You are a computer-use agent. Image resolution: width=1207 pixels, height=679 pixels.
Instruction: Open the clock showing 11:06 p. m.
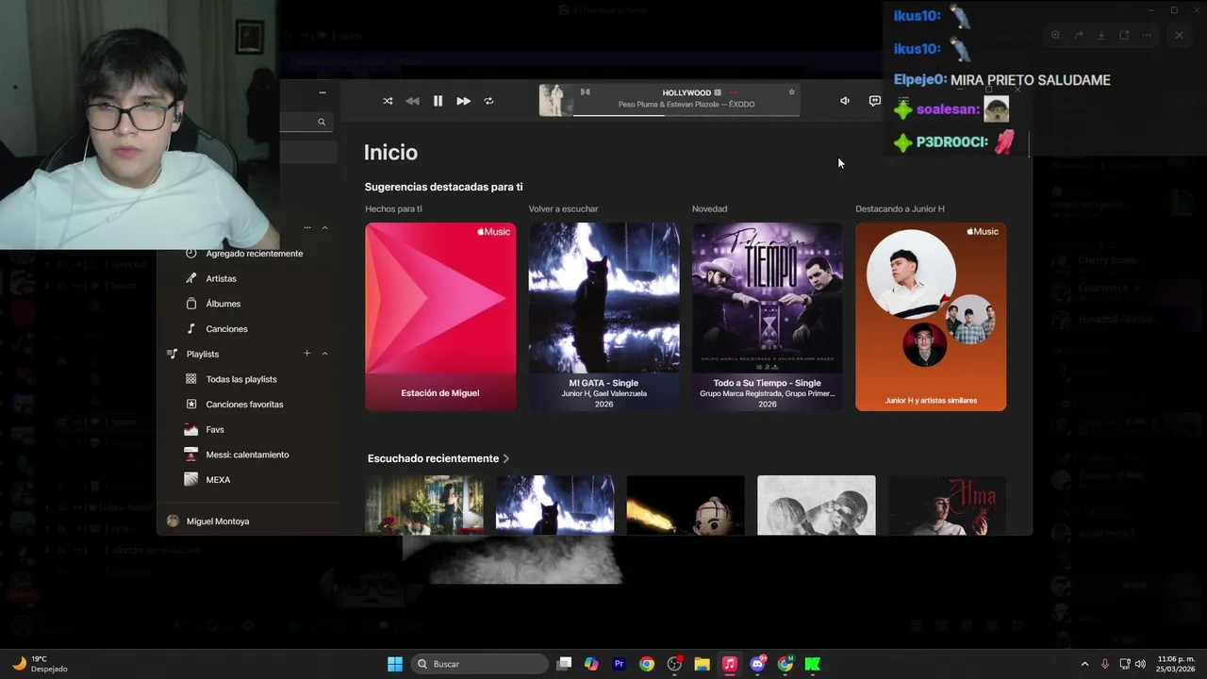pos(1176,664)
